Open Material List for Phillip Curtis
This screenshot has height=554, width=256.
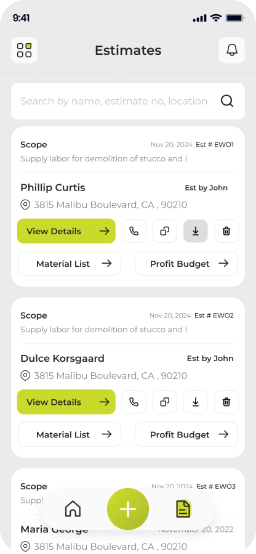pos(70,263)
